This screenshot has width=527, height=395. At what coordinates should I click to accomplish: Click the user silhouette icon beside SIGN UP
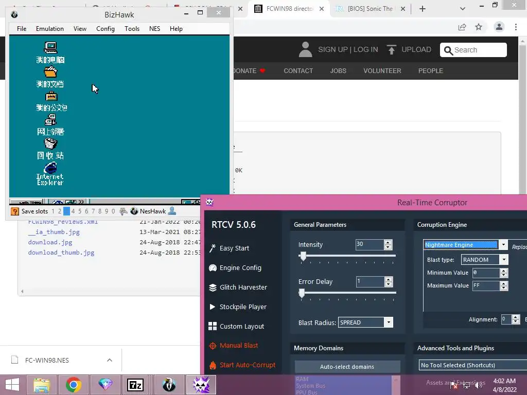[x=305, y=49]
